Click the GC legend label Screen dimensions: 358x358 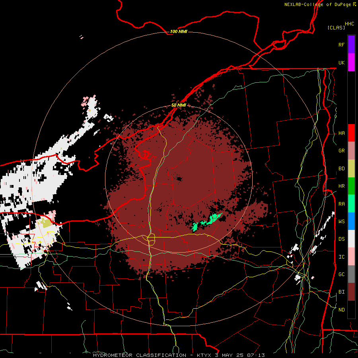[341, 274]
